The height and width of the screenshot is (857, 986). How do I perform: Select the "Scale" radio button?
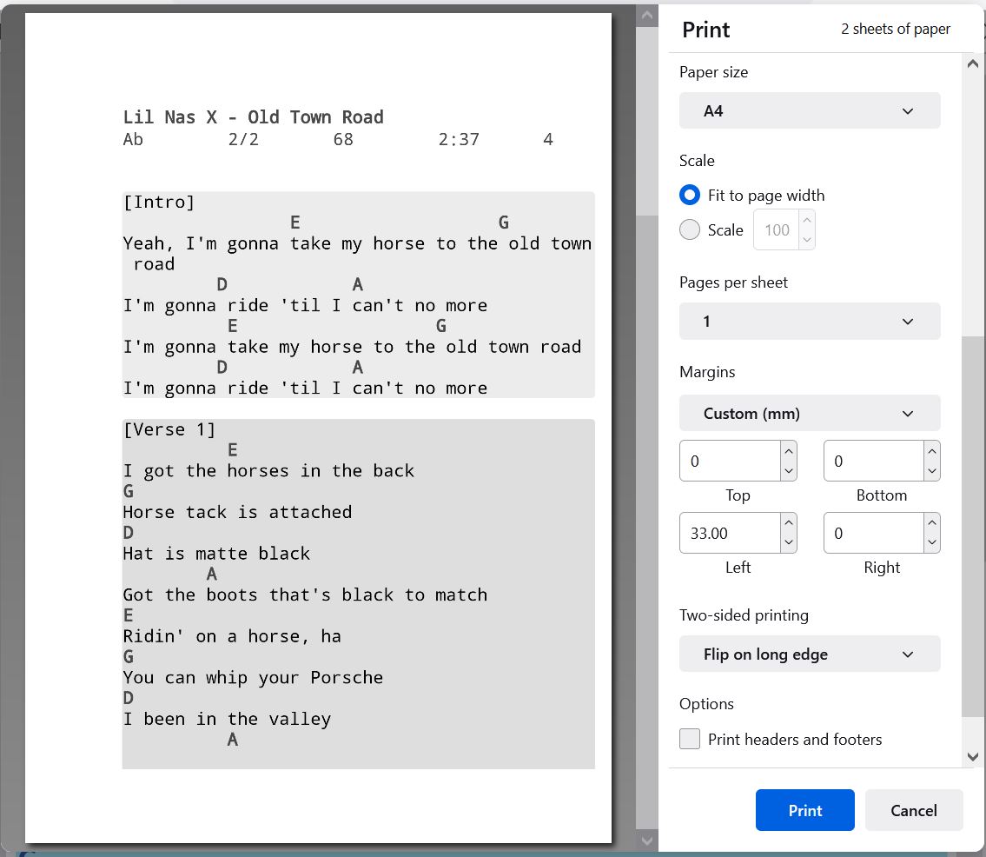(689, 229)
